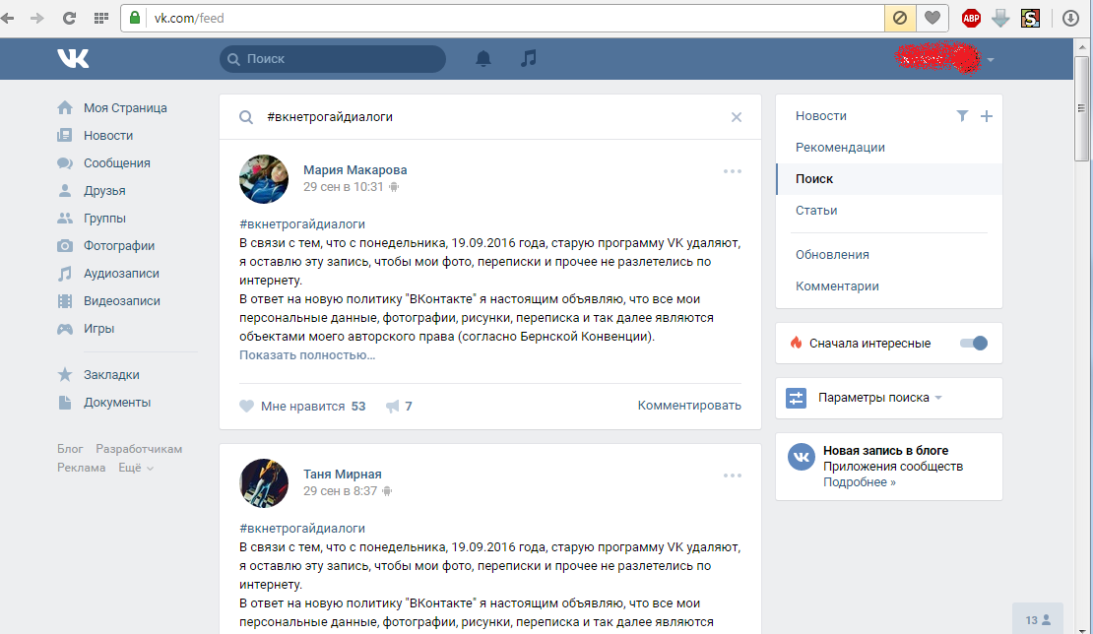Open the Реклама footer link
This screenshot has height=634, width=1093.
[82, 468]
